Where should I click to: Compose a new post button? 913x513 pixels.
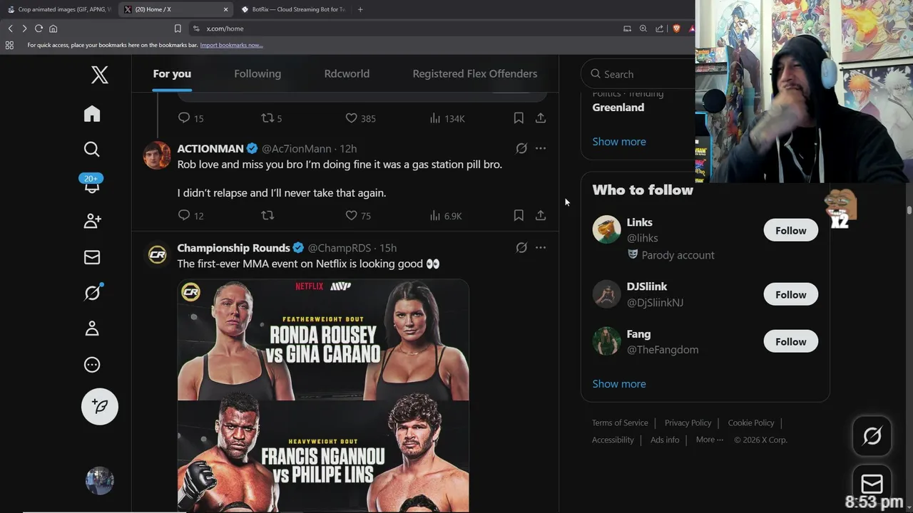coord(100,406)
